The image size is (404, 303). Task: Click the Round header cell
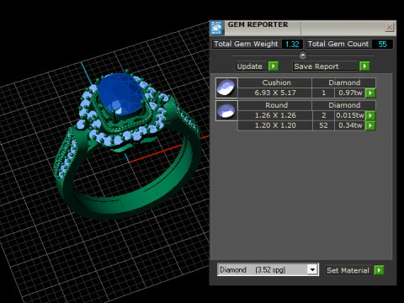tap(275, 105)
